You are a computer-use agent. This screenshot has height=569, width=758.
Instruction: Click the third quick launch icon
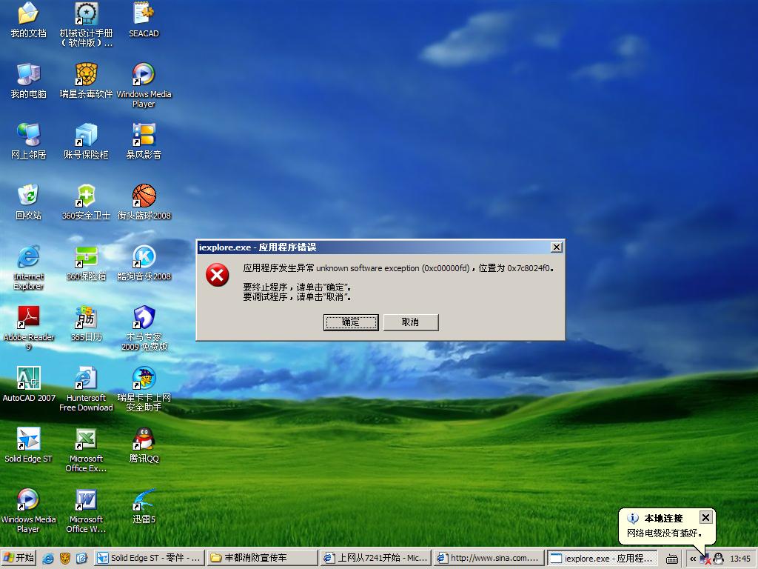pos(81,559)
